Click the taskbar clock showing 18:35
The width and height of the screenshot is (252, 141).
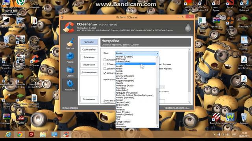coord(244,134)
